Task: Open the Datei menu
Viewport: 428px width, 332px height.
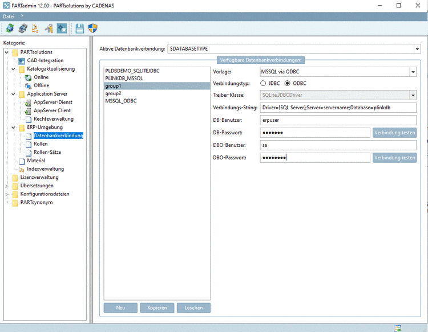Action: (x=9, y=17)
